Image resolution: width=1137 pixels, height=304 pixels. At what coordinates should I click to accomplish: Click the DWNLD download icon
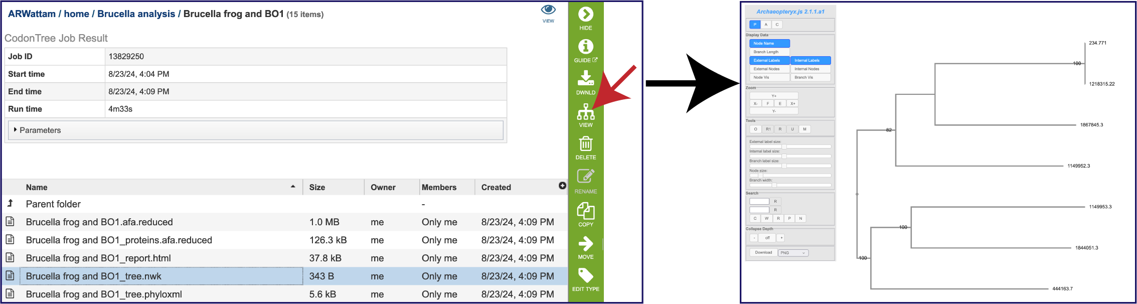(x=585, y=78)
